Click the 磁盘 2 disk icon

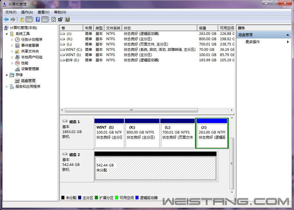pyautogui.click(x=65, y=154)
